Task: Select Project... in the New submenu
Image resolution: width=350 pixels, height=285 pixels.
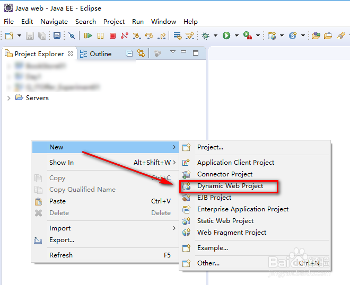Action: point(255,147)
